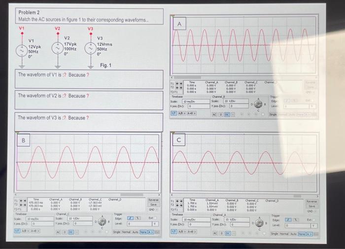Click the T2 right arrow on scope A
The image size is (345, 249).
coord(181,88)
